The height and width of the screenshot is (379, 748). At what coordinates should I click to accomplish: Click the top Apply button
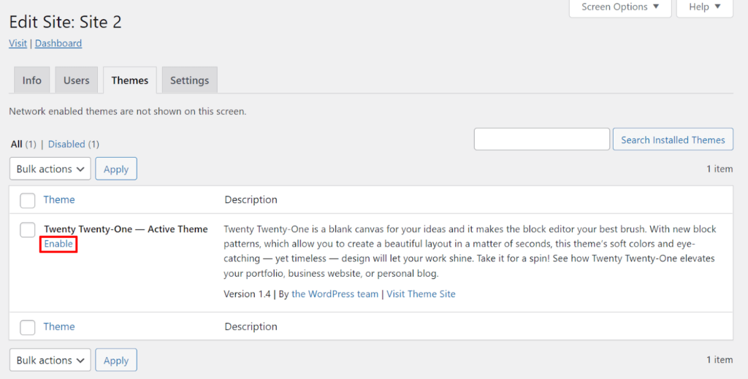[x=116, y=169]
